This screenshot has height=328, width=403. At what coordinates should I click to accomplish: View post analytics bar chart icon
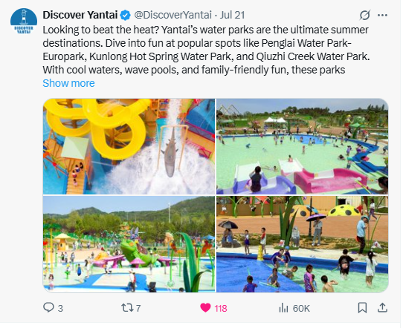(283, 308)
